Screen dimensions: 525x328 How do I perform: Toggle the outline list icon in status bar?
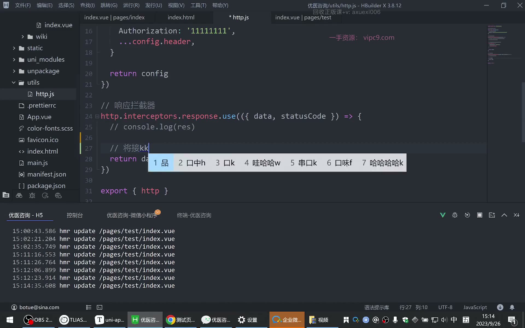tap(89, 307)
